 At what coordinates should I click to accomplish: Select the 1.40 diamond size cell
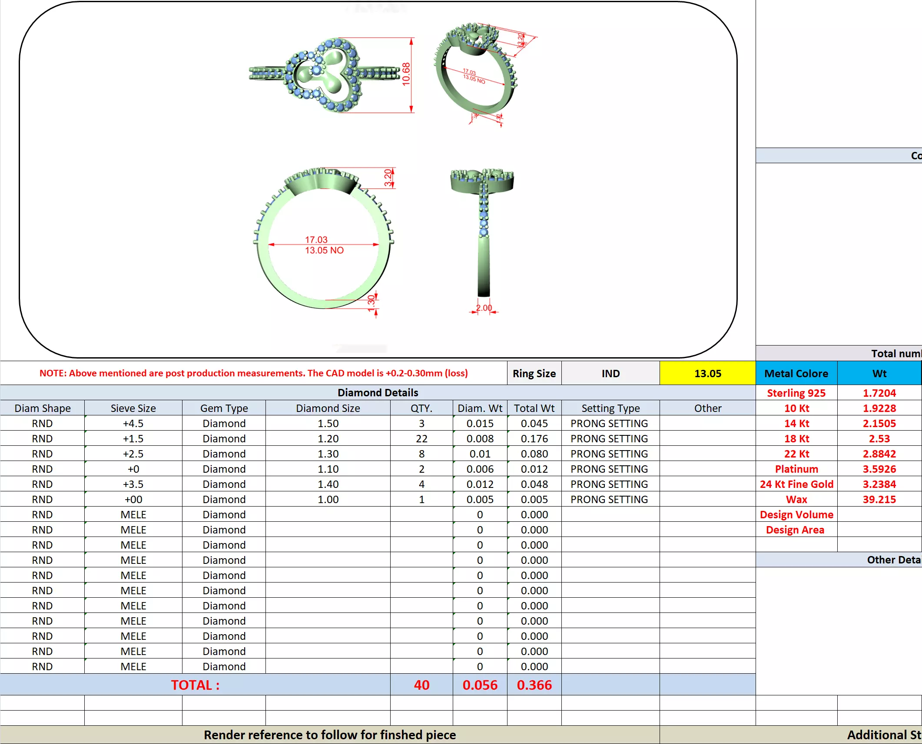[x=328, y=484]
